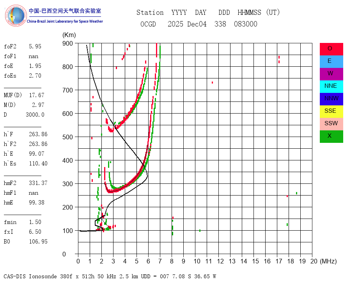
Task: Click the 20 tick on frequency axis
Action: (314, 261)
